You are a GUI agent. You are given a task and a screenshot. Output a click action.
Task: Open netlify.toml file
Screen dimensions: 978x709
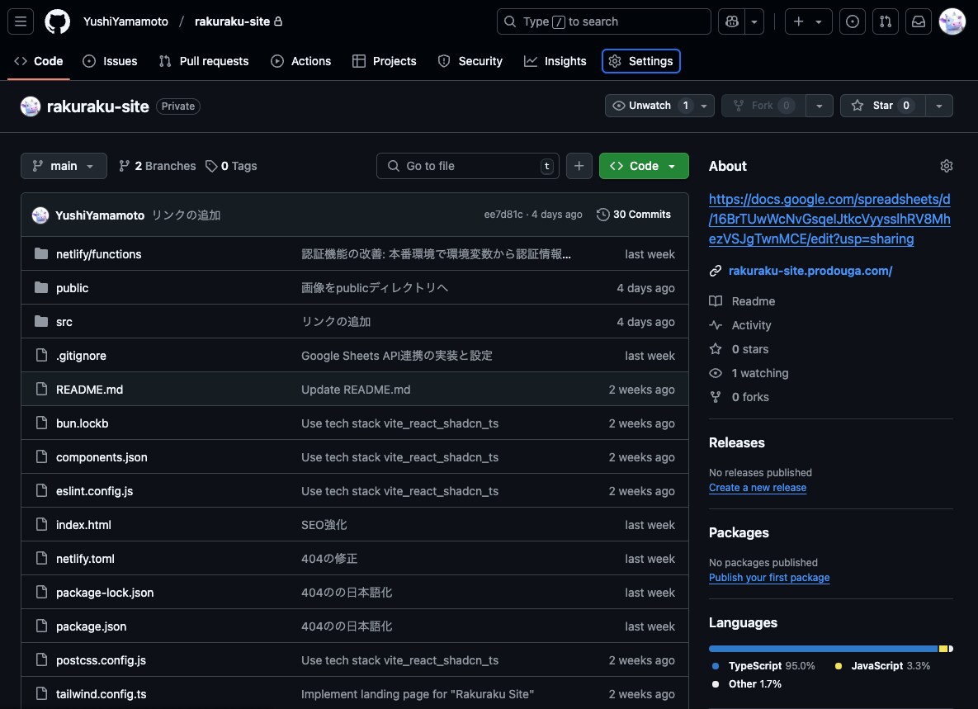(86, 559)
